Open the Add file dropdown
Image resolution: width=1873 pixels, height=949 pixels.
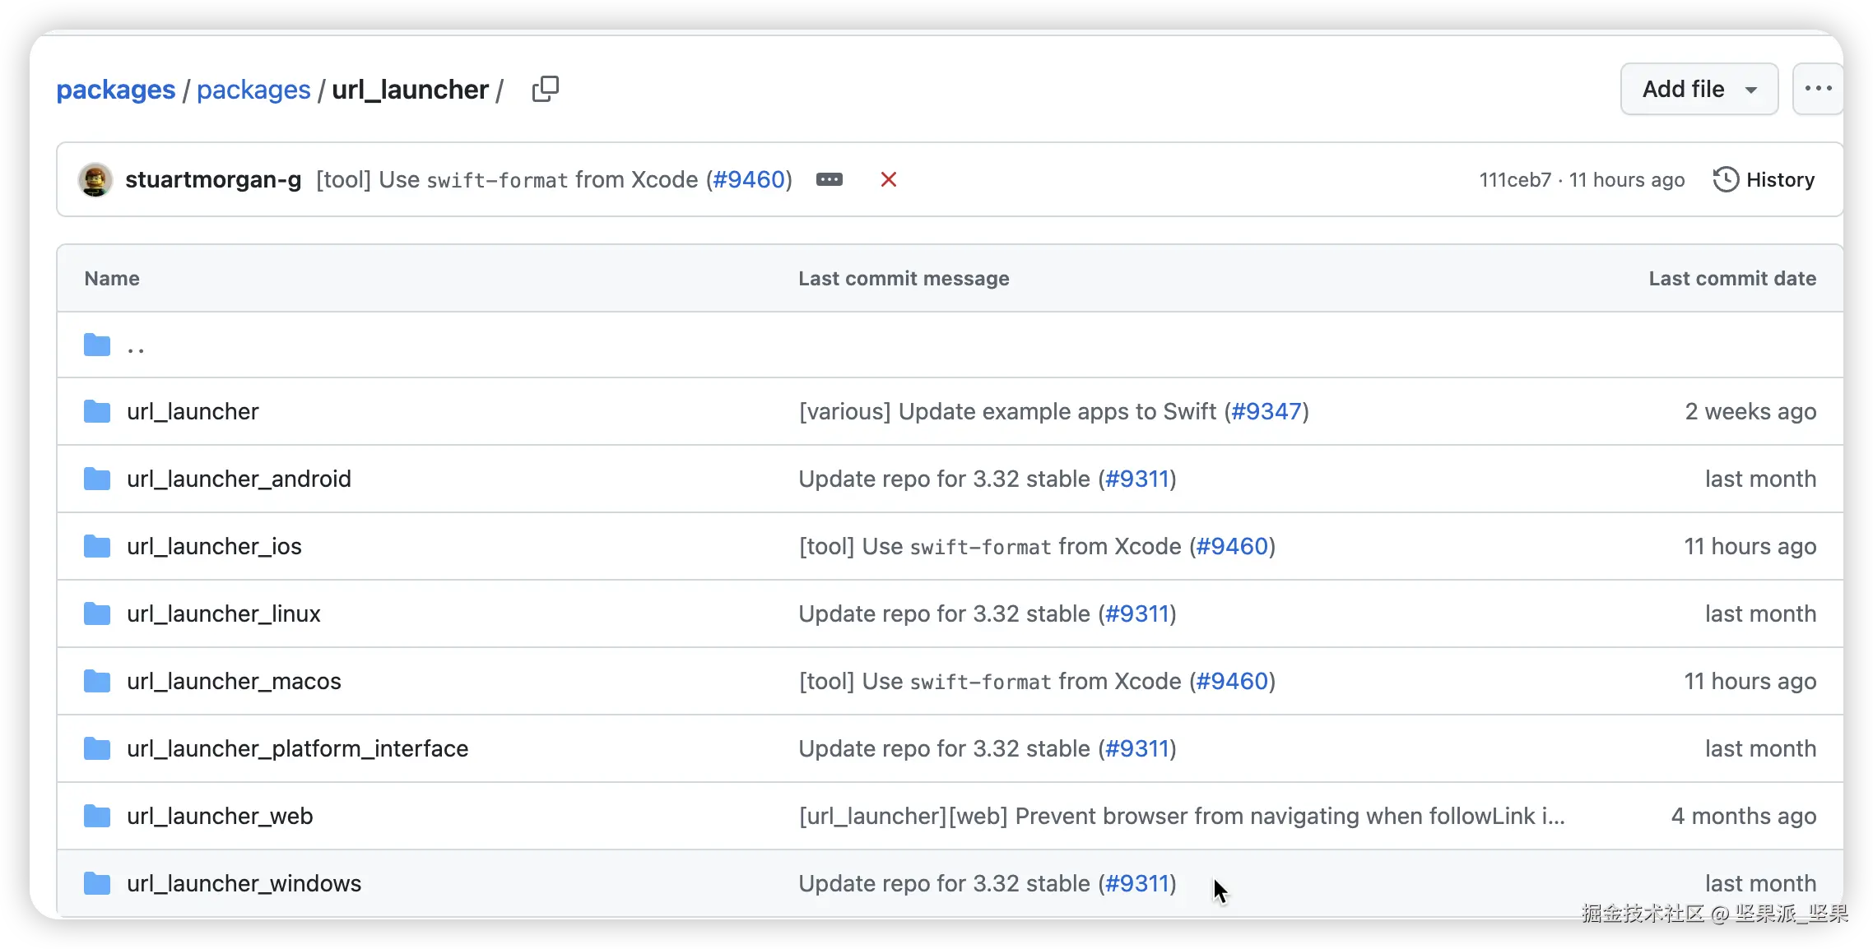[1699, 89]
